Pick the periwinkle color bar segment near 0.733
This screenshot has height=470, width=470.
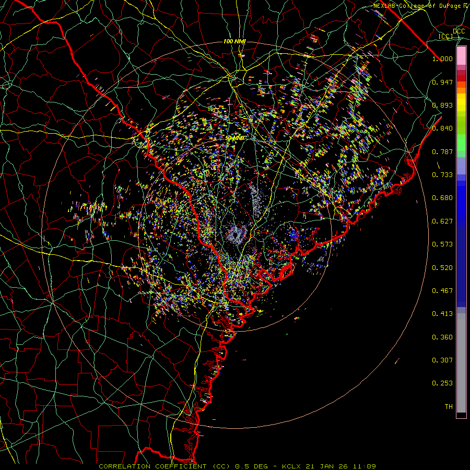[x=461, y=166]
